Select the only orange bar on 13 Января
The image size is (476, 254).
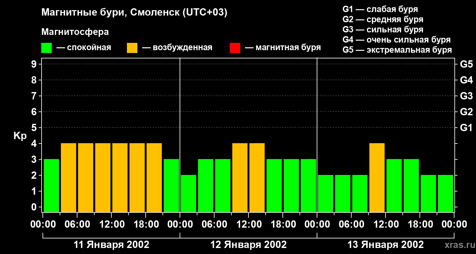pos(377,177)
